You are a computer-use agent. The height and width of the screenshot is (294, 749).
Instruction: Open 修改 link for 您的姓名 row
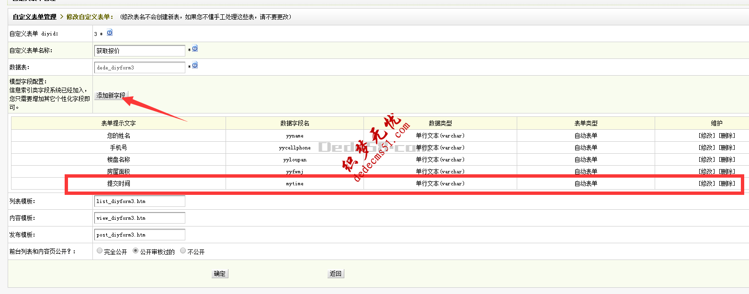[707, 136]
